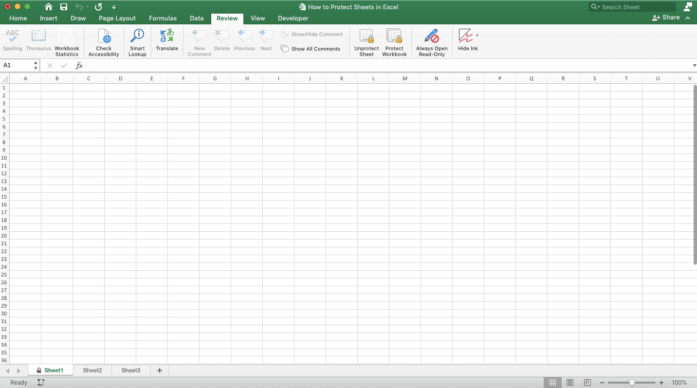This screenshot has width=697, height=388.
Task: Click Always Open Read-Only
Action: (x=432, y=43)
